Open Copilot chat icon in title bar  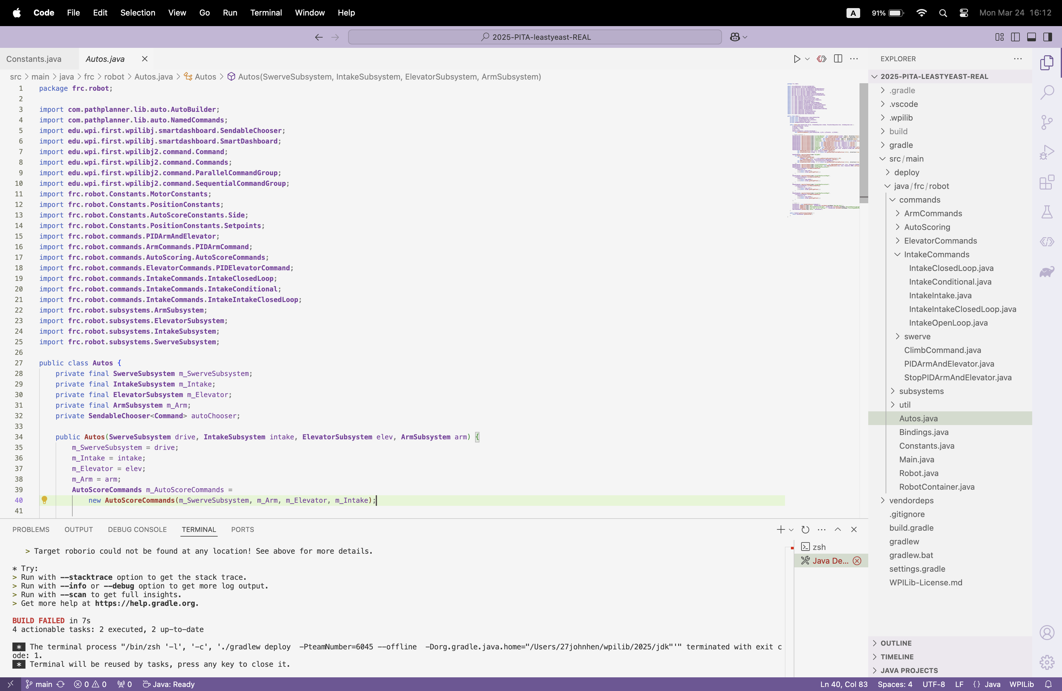coord(735,37)
